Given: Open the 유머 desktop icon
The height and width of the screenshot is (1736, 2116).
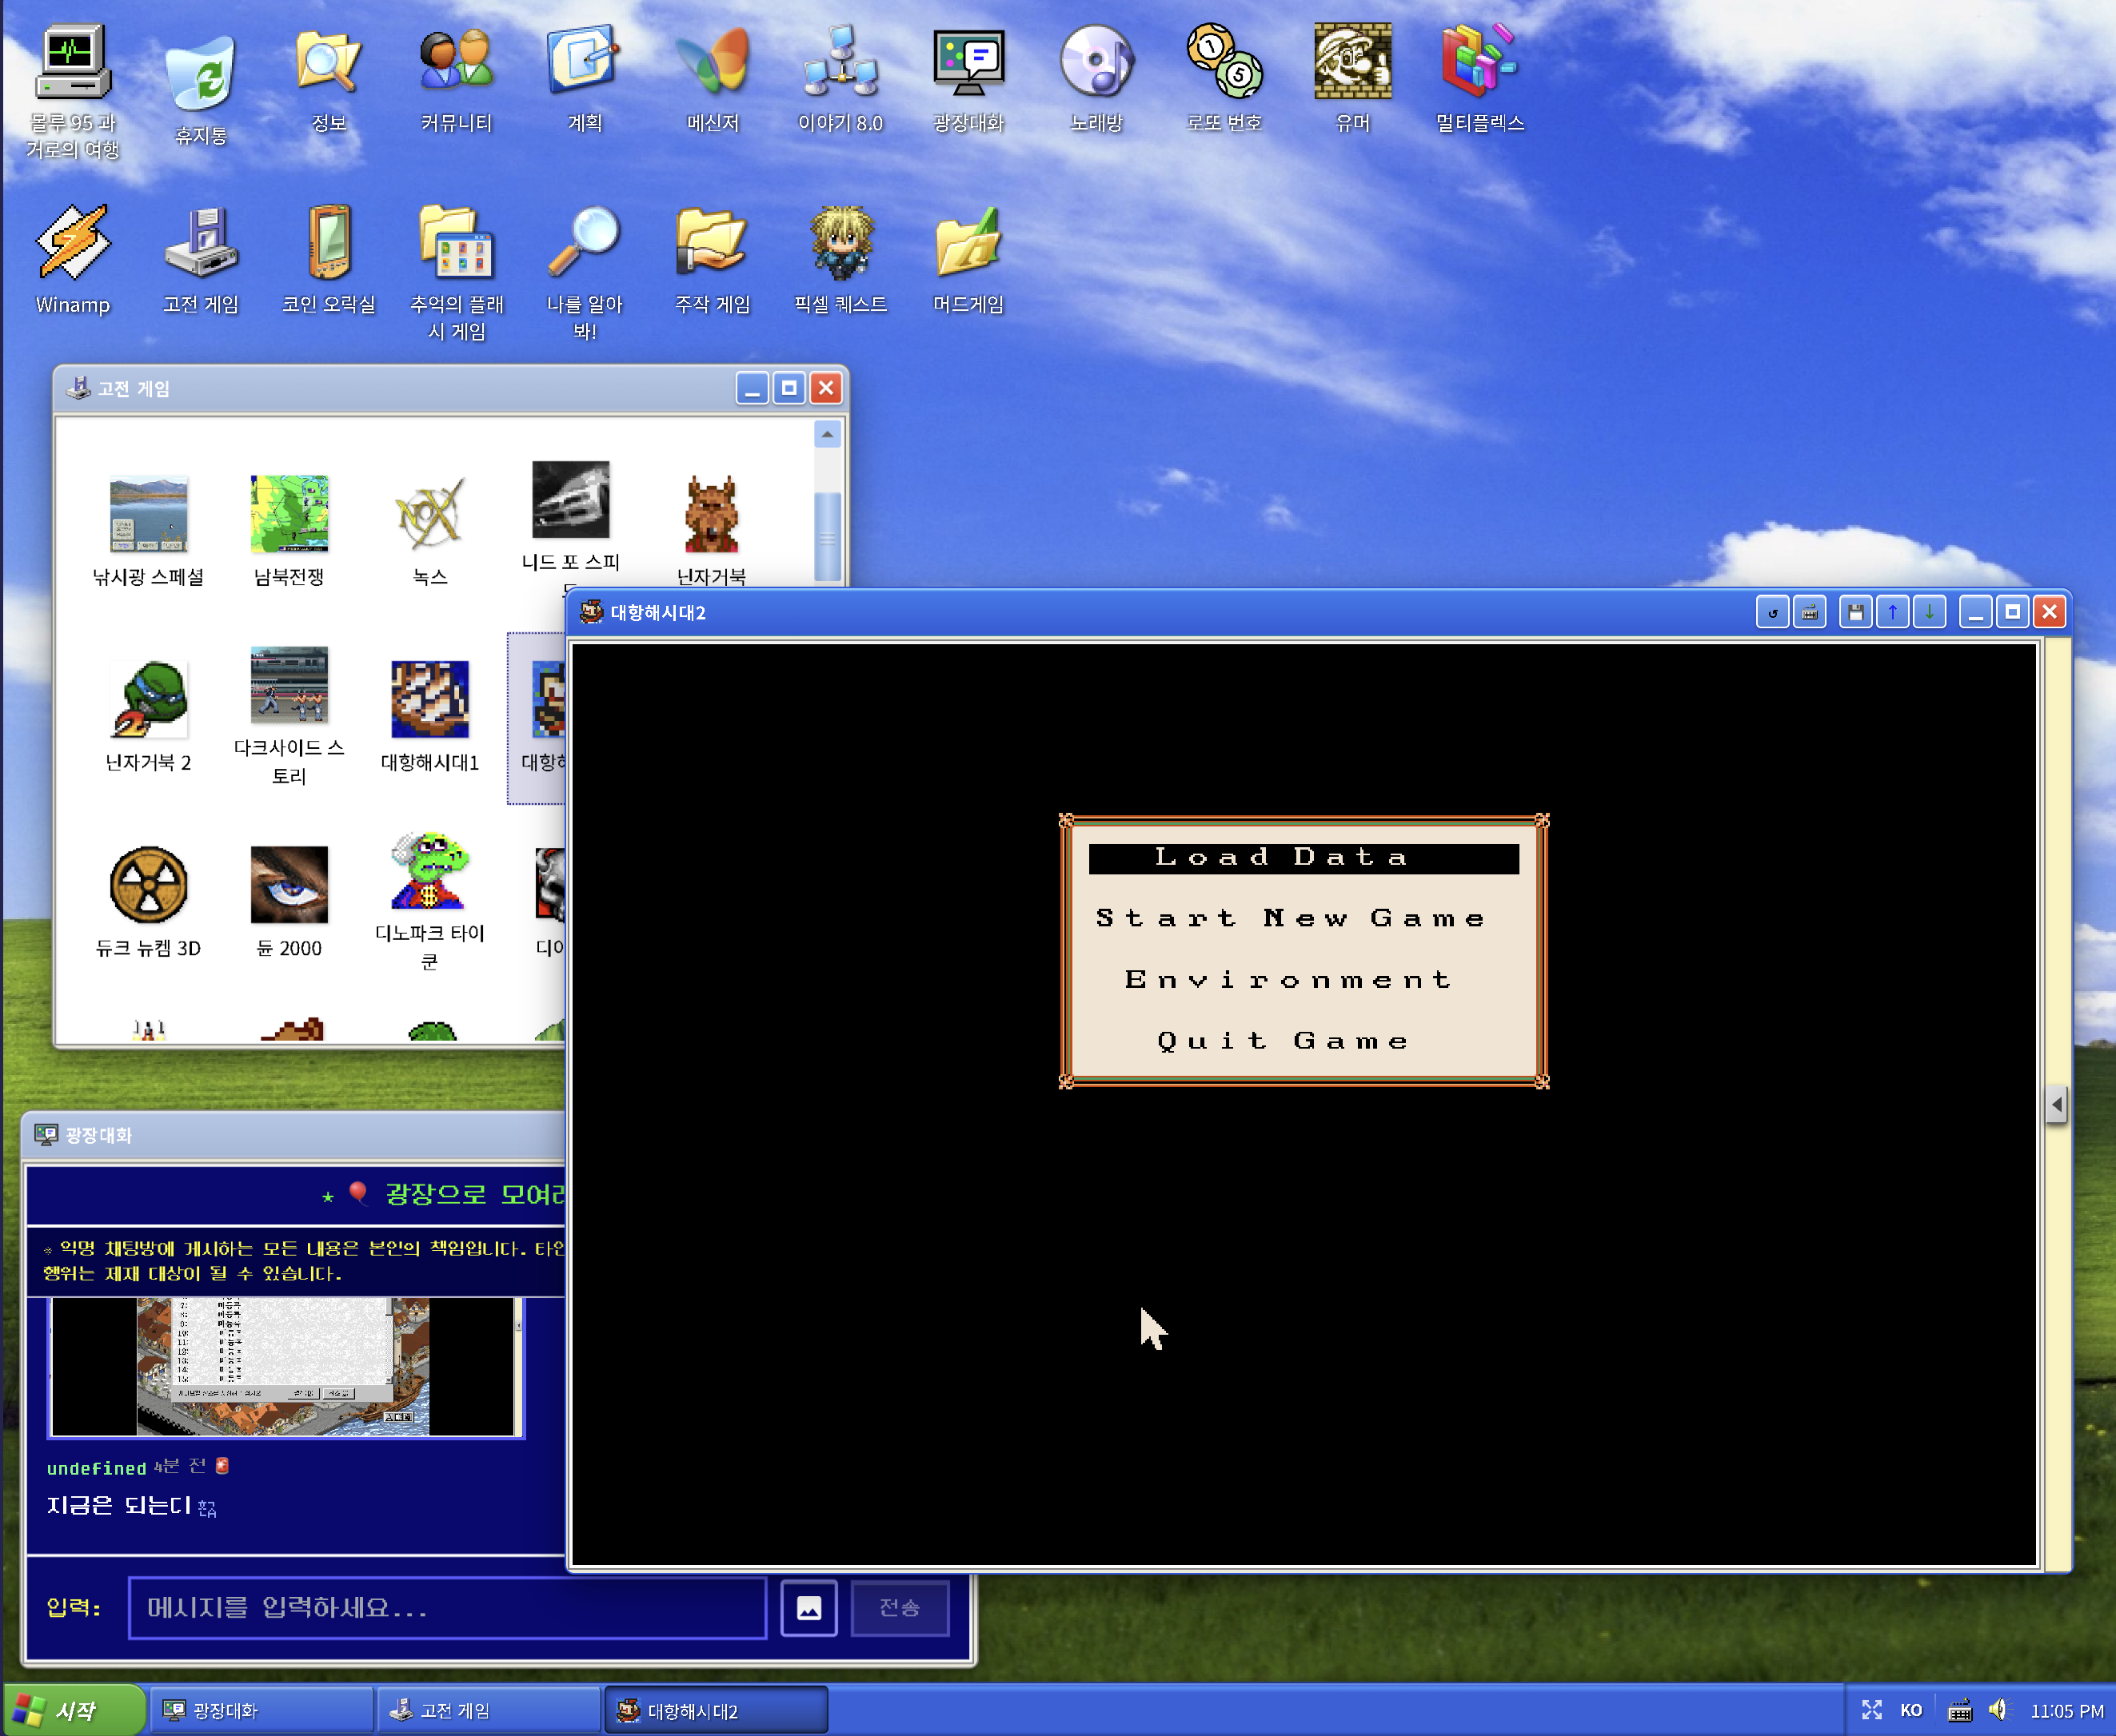Looking at the screenshot, I should point(1352,79).
